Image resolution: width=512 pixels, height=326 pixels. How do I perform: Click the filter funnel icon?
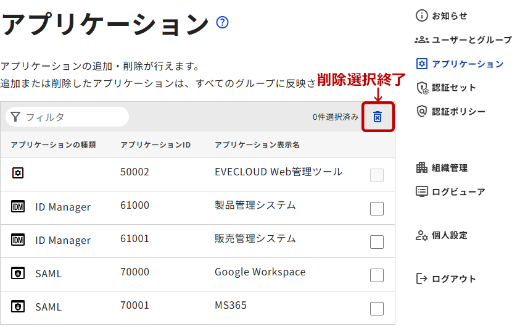pos(15,117)
